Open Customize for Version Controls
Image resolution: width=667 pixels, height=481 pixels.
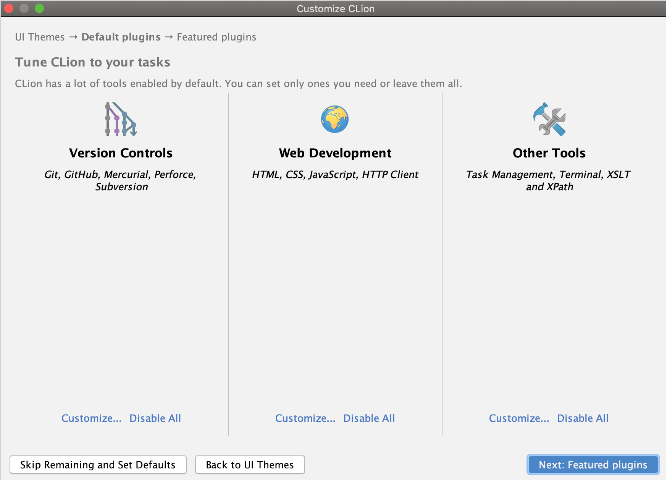pos(92,418)
